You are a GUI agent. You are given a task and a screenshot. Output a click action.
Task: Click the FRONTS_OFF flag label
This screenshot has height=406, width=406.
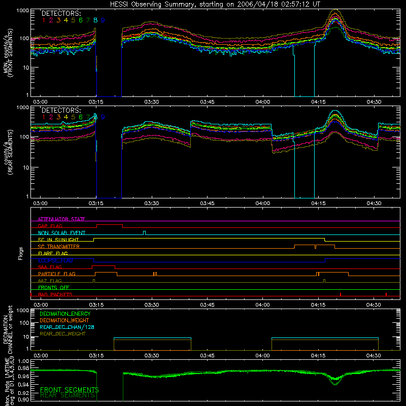pos(54,287)
